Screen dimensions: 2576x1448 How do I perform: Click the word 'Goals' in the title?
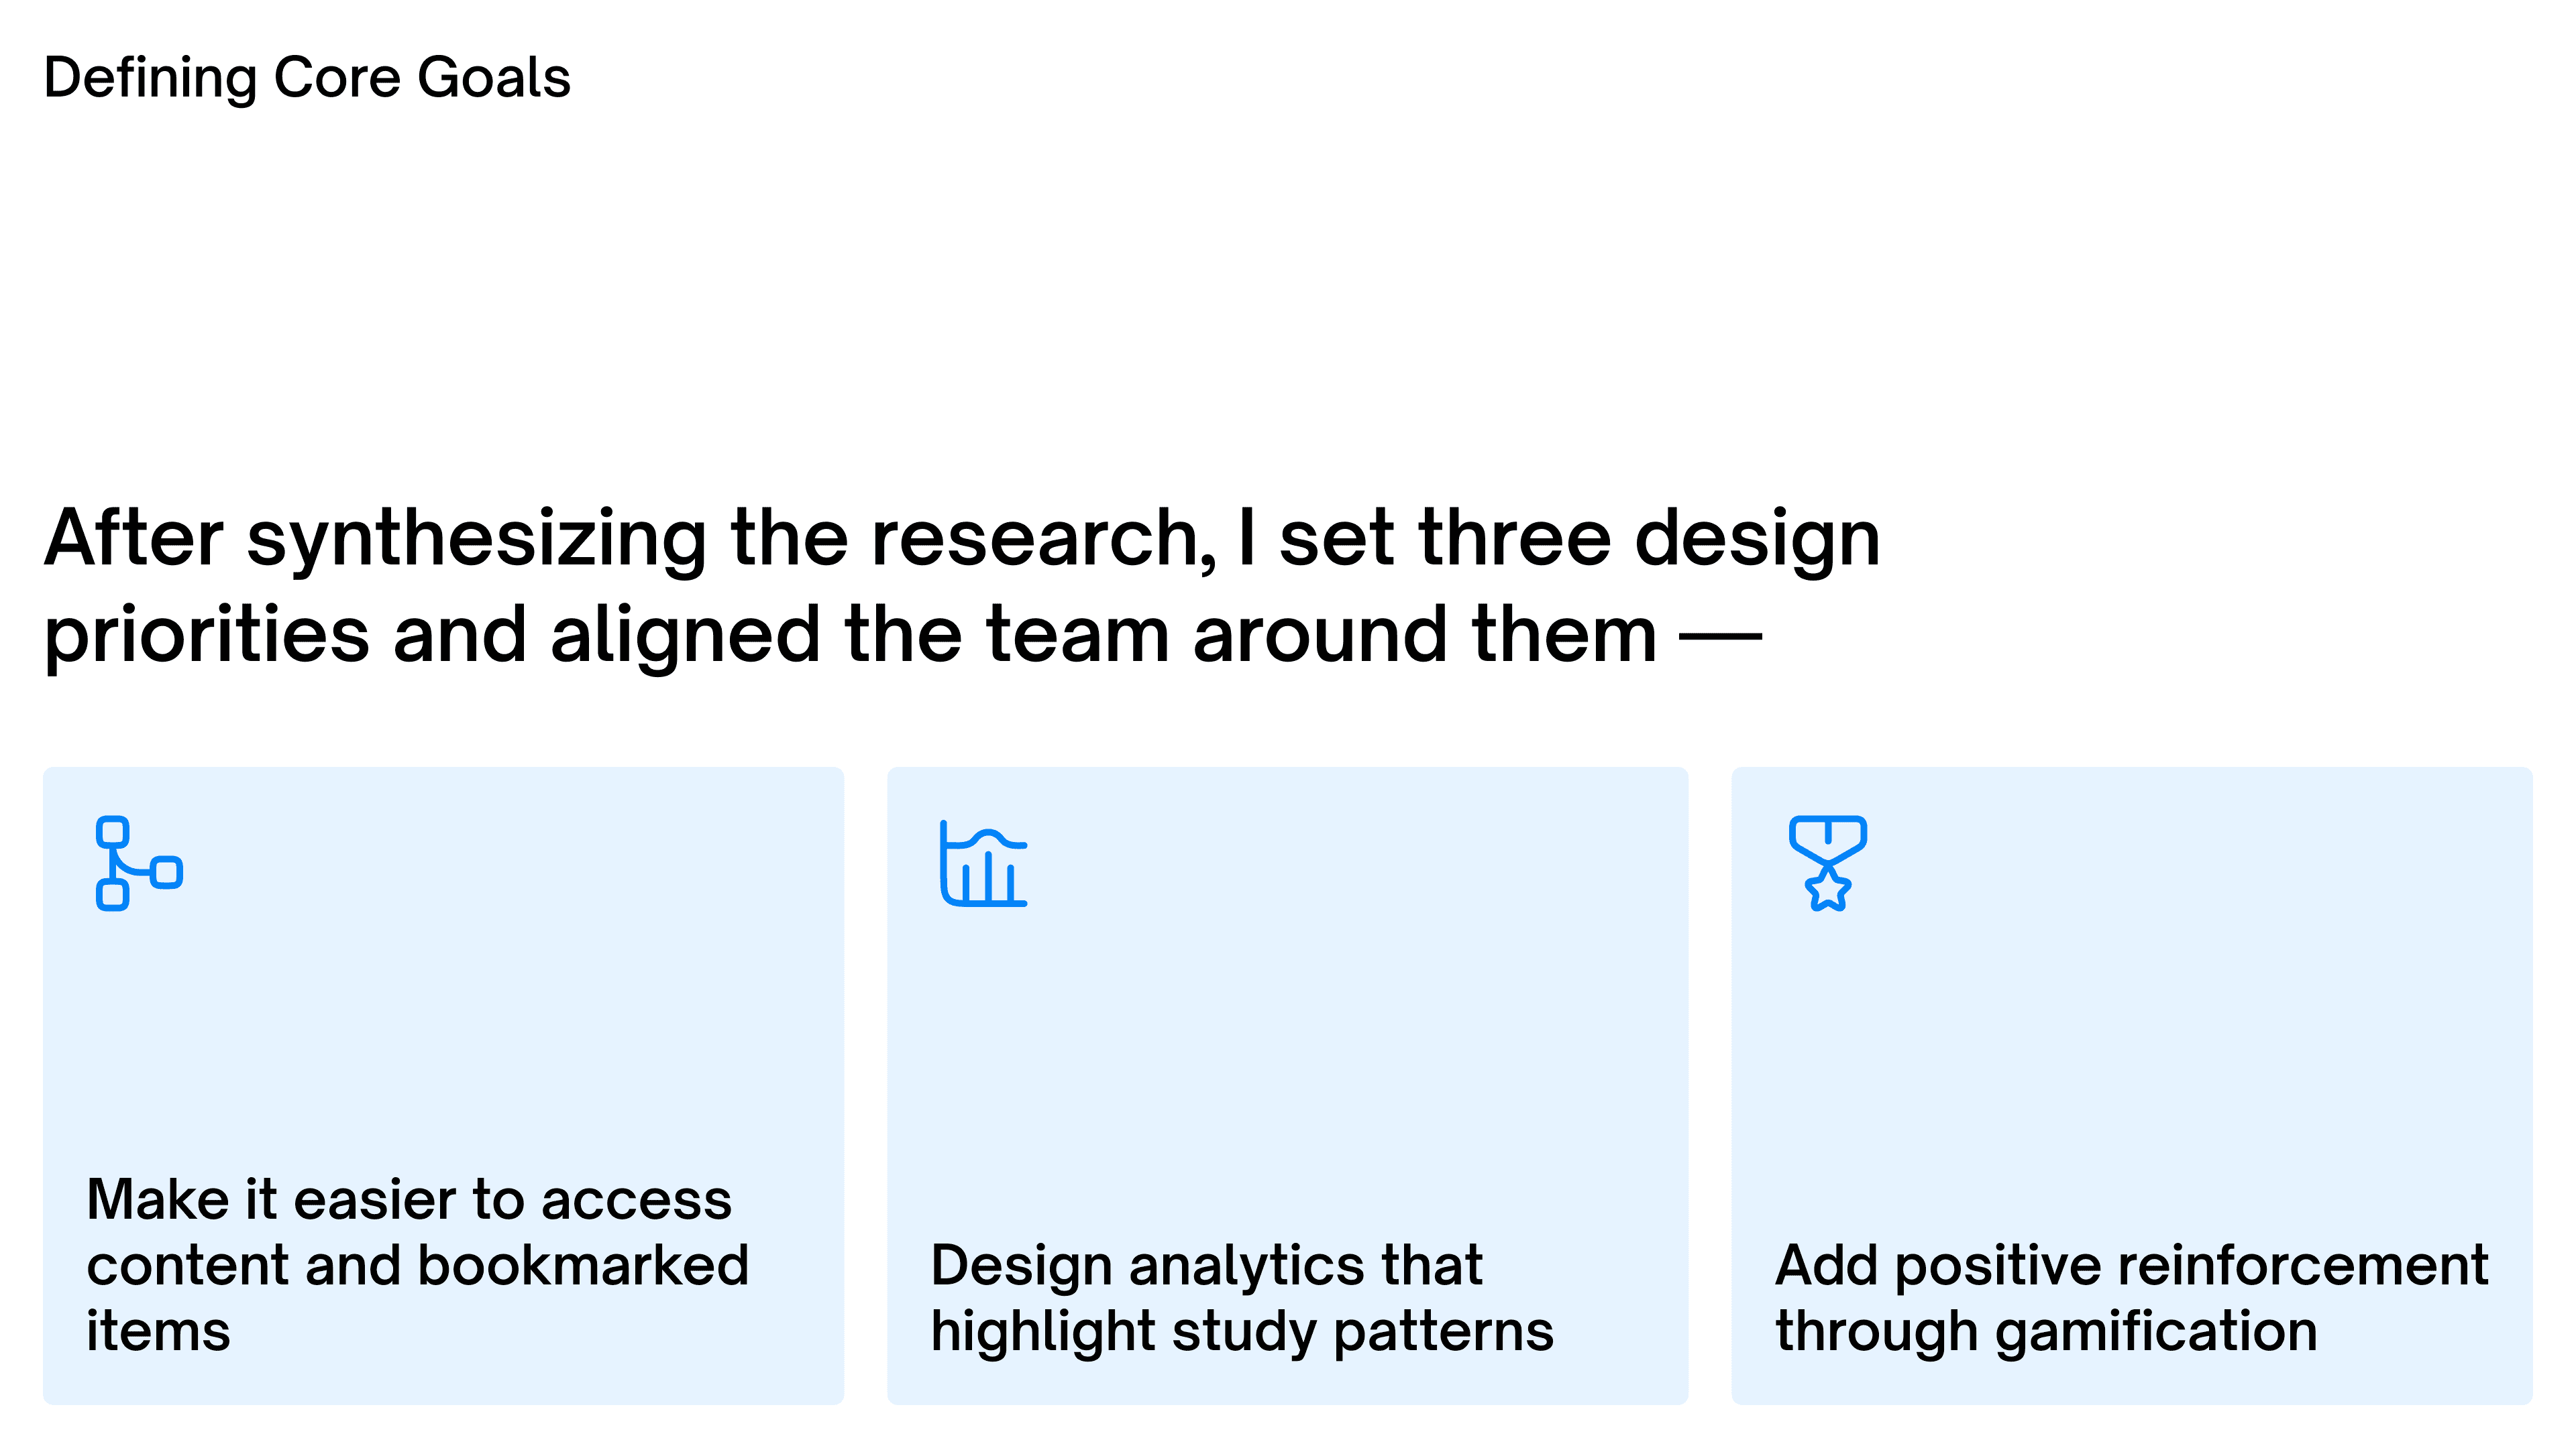click(494, 78)
